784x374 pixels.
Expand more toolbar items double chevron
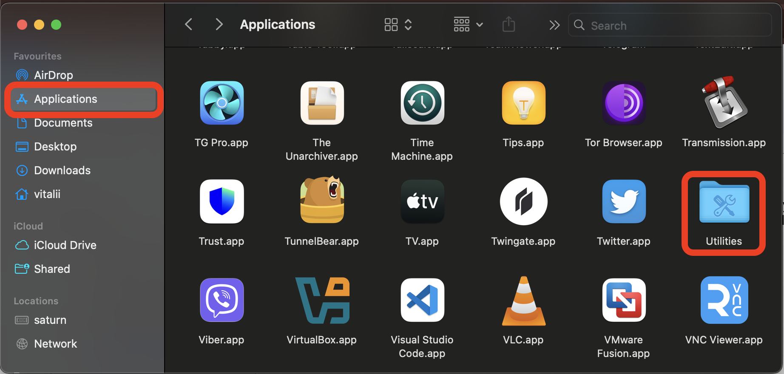554,25
